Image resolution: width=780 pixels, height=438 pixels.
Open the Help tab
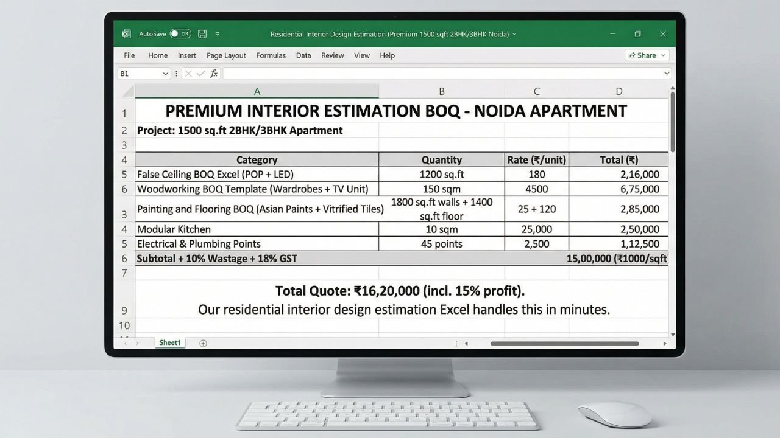point(388,55)
